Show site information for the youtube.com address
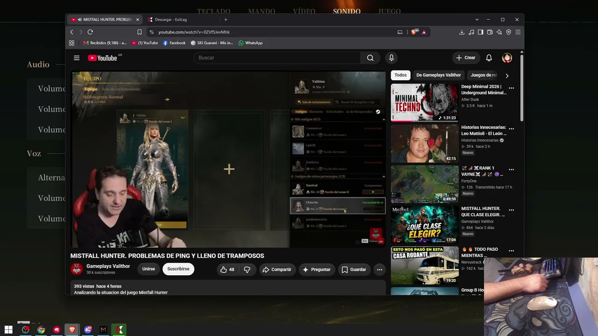Screen dimensions: 598x336 click(151, 32)
